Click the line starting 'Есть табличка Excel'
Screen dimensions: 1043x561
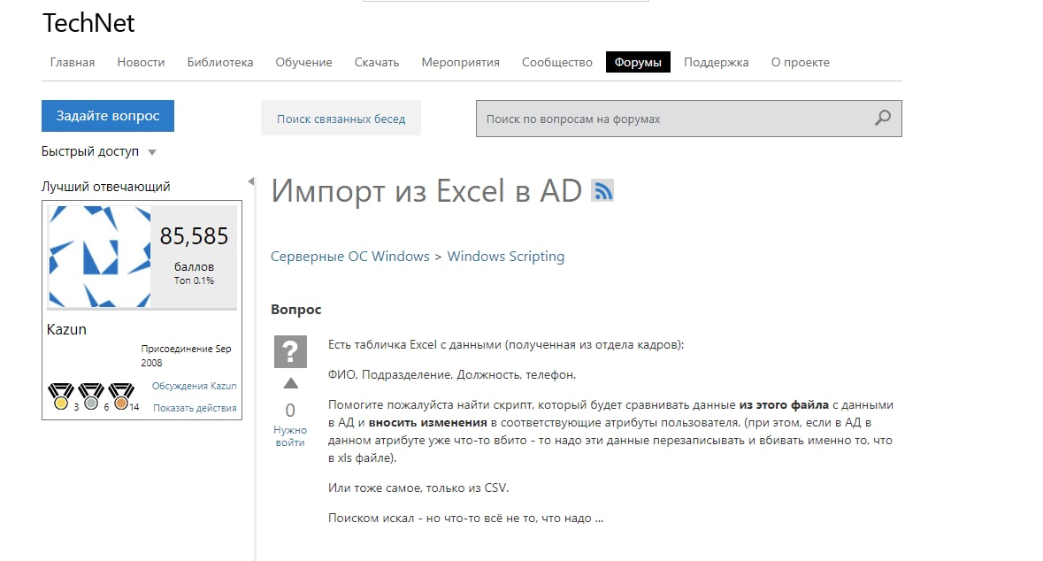[x=505, y=345]
